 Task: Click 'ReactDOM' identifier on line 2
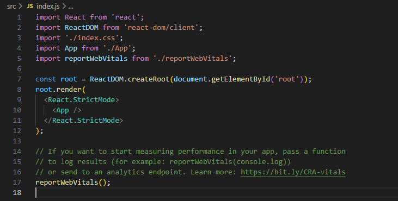(82, 28)
